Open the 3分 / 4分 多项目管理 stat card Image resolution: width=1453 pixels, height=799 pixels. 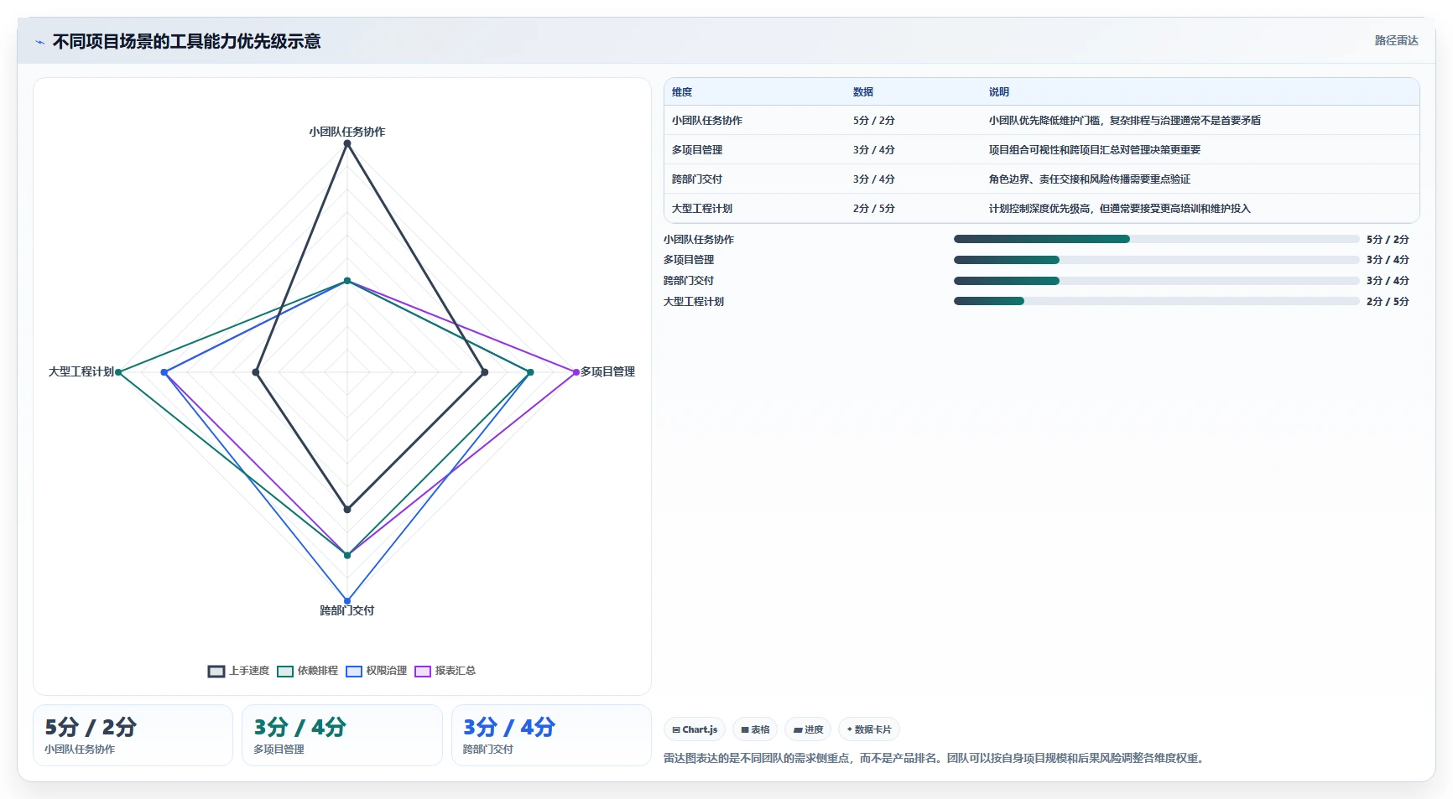click(342, 735)
